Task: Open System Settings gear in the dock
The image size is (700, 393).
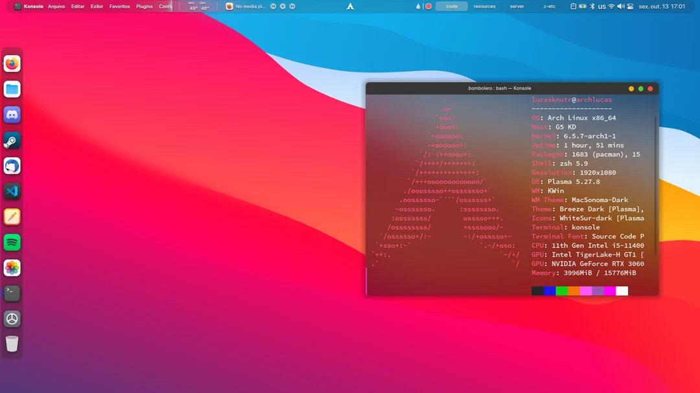Action: [x=12, y=318]
